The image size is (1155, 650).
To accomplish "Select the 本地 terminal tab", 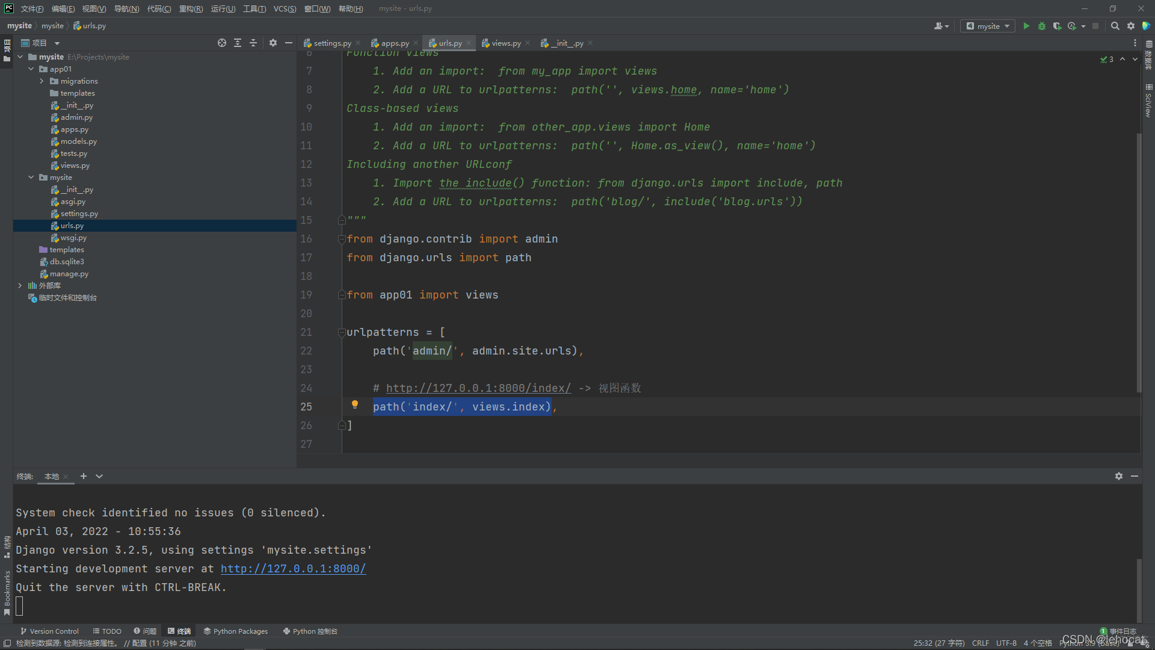I will [51, 475].
